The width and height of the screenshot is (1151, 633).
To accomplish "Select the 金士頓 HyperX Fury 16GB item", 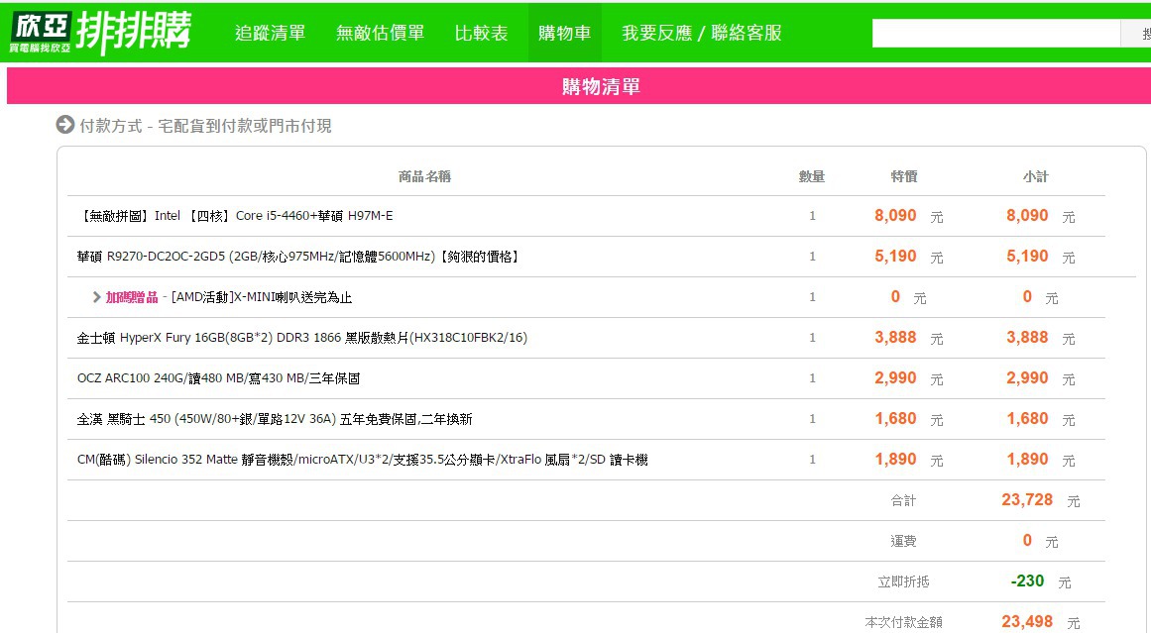I will point(301,338).
